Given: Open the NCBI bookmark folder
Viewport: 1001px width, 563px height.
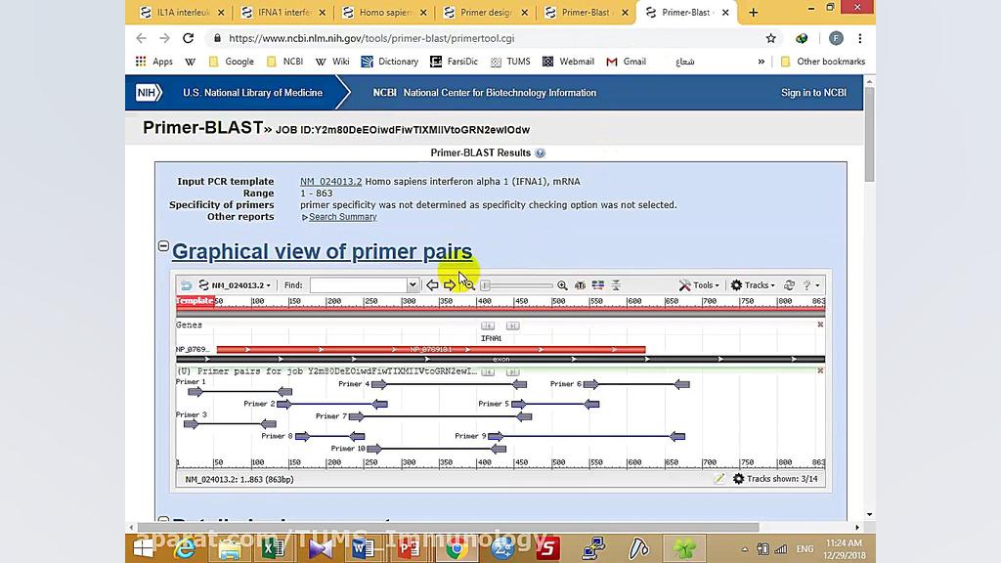Looking at the screenshot, I should click(284, 62).
